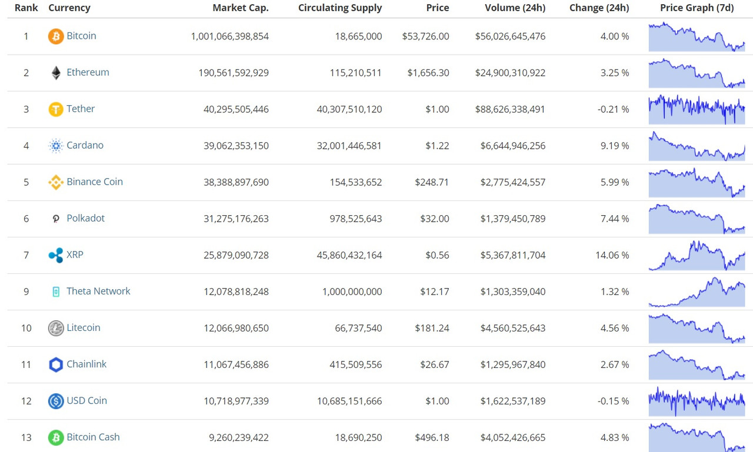Open the USD Coin currency link
The height and width of the screenshot is (452, 753).
pos(86,400)
